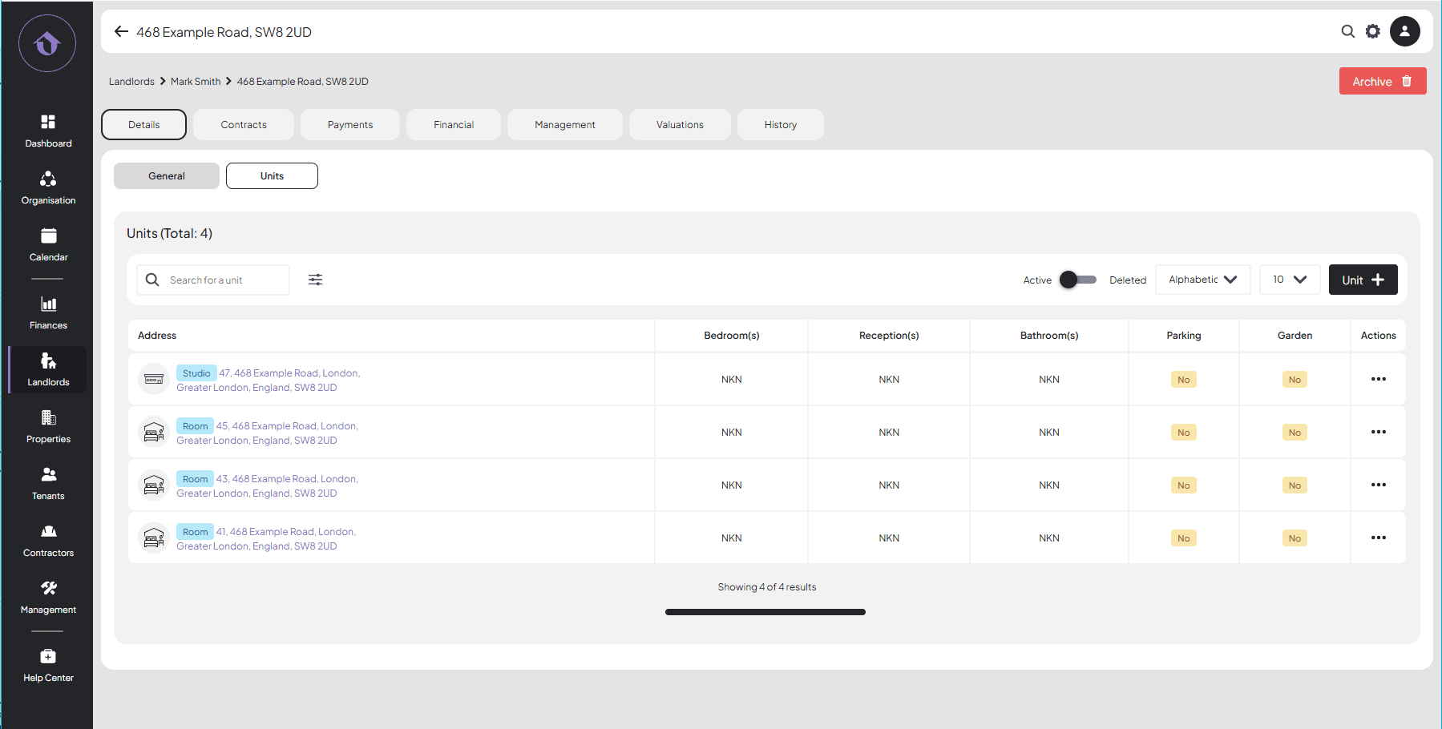Open actions menu for Studio 47 unit
The width and height of the screenshot is (1442, 729).
[x=1378, y=379]
